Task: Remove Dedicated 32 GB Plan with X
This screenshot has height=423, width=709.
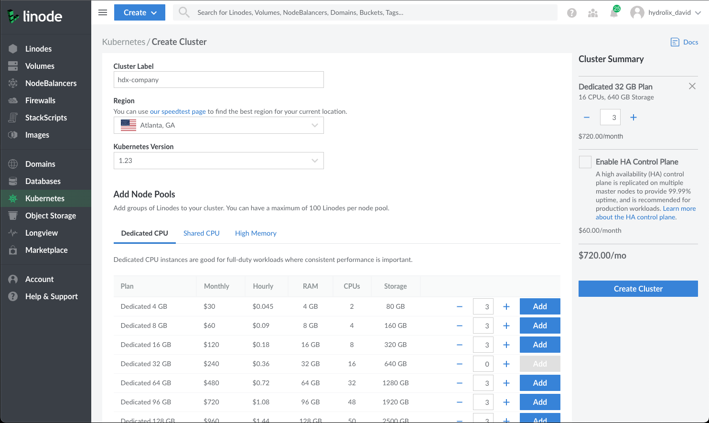Action: pyautogui.click(x=692, y=87)
